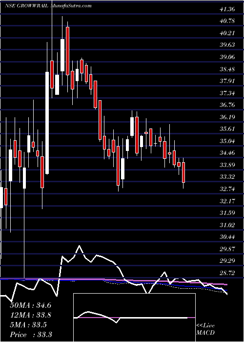
Task: Click the 31.59 price axis label
Action: click(227, 213)
